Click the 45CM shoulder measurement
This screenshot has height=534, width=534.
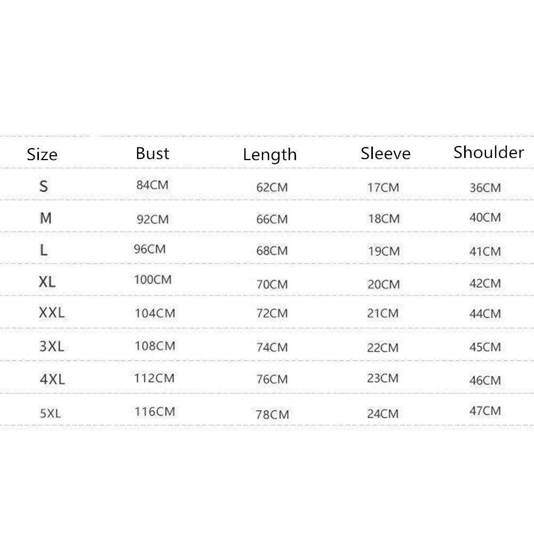(x=485, y=347)
